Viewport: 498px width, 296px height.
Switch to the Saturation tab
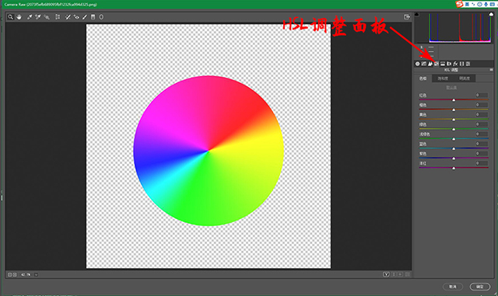coord(443,78)
